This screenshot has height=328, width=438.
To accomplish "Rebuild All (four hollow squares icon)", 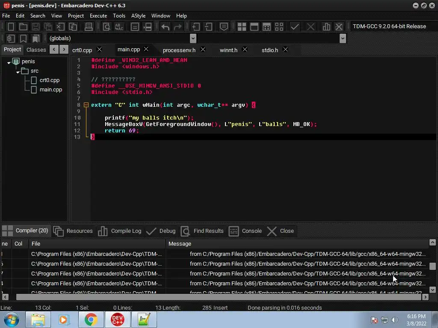I will point(279,27).
